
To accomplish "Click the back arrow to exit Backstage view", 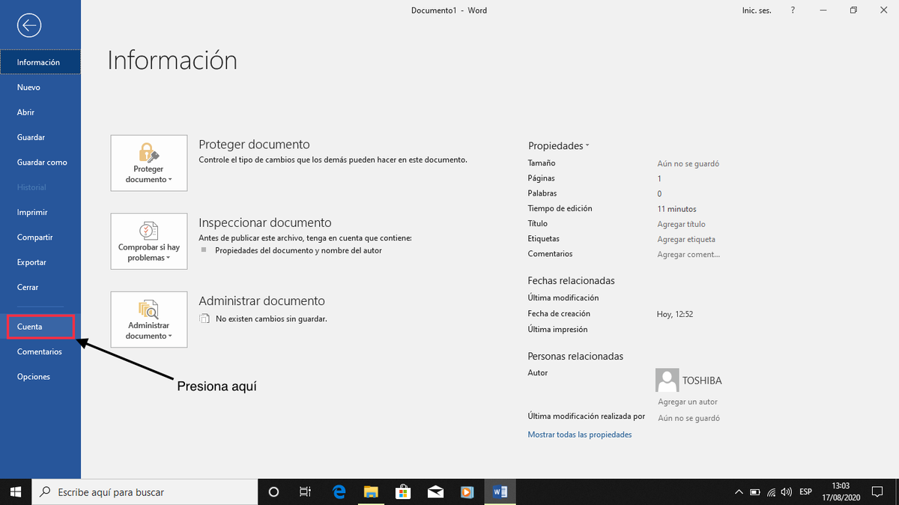I will (x=28, y=25).
